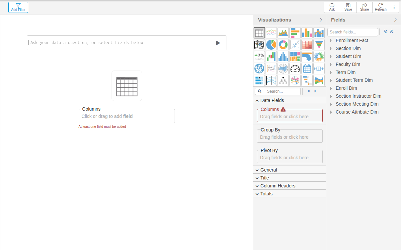Choose the Funnel chart visualization
401x250 pixels.
(319, 45)
